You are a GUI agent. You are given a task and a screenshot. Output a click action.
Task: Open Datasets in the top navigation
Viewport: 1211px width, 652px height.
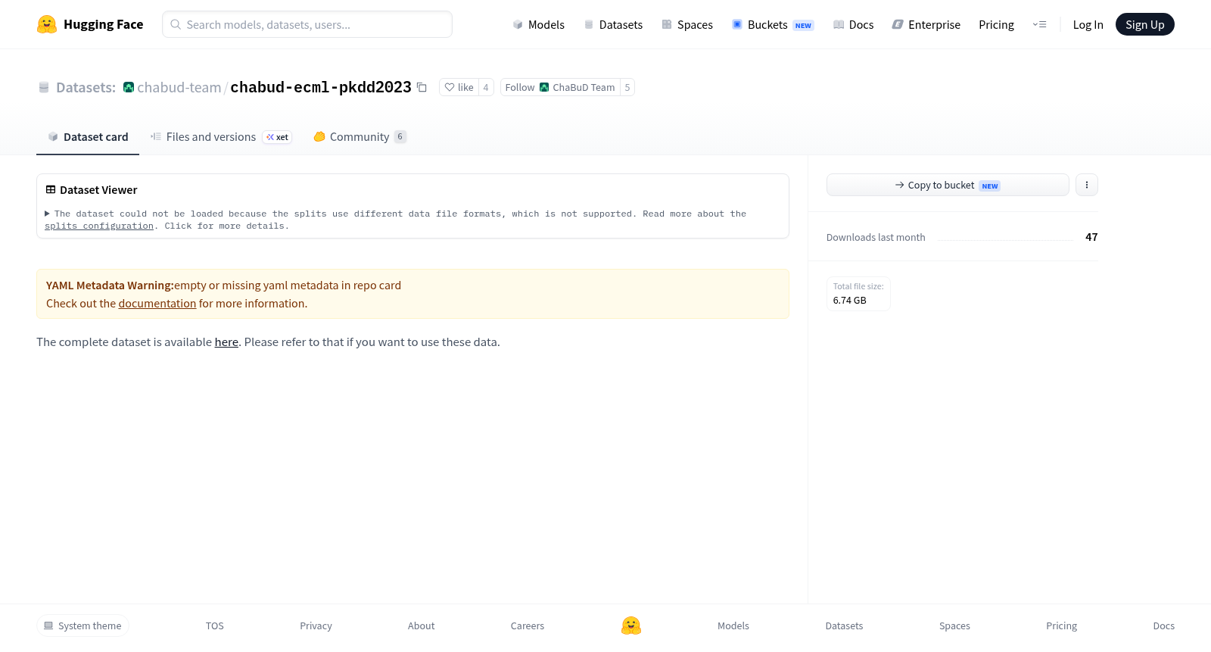click(x=613, y=24)
